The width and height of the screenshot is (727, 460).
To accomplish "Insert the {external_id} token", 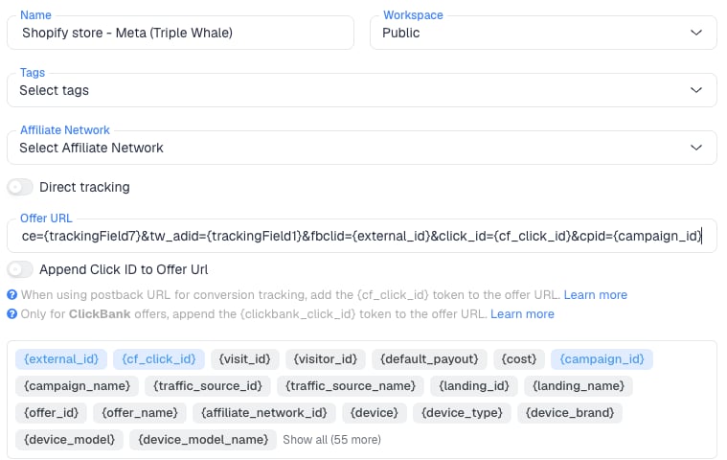I will (61, 359).
